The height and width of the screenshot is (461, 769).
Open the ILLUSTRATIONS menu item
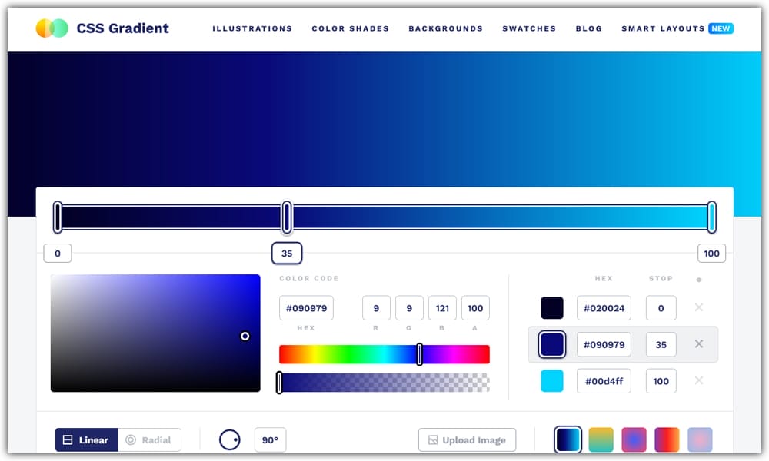click(252, 28)
